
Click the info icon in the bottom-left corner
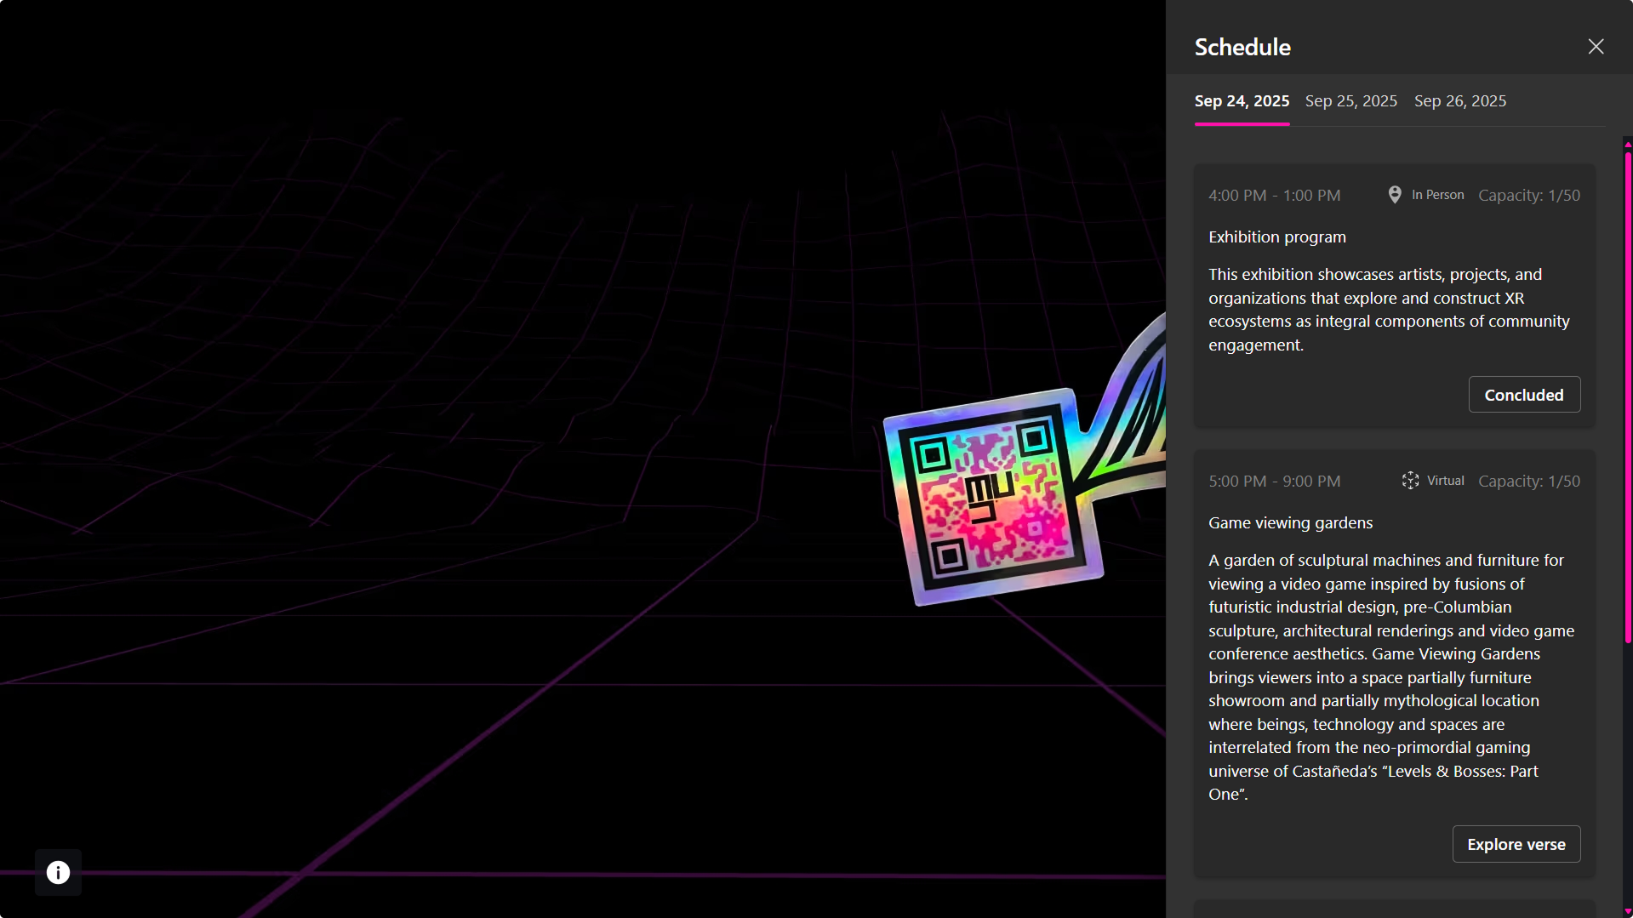[57, 872]
